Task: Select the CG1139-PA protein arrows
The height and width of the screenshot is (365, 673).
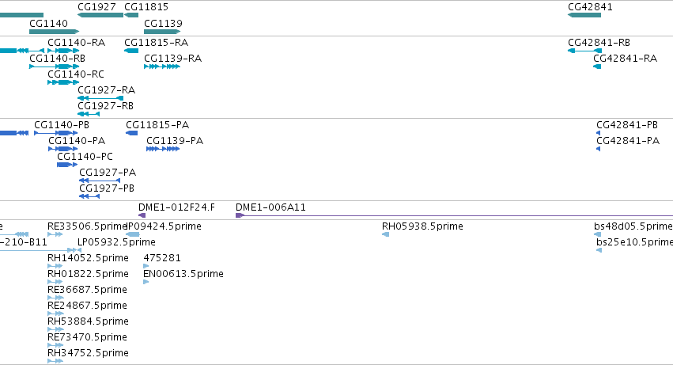Action: click(163, 149)
